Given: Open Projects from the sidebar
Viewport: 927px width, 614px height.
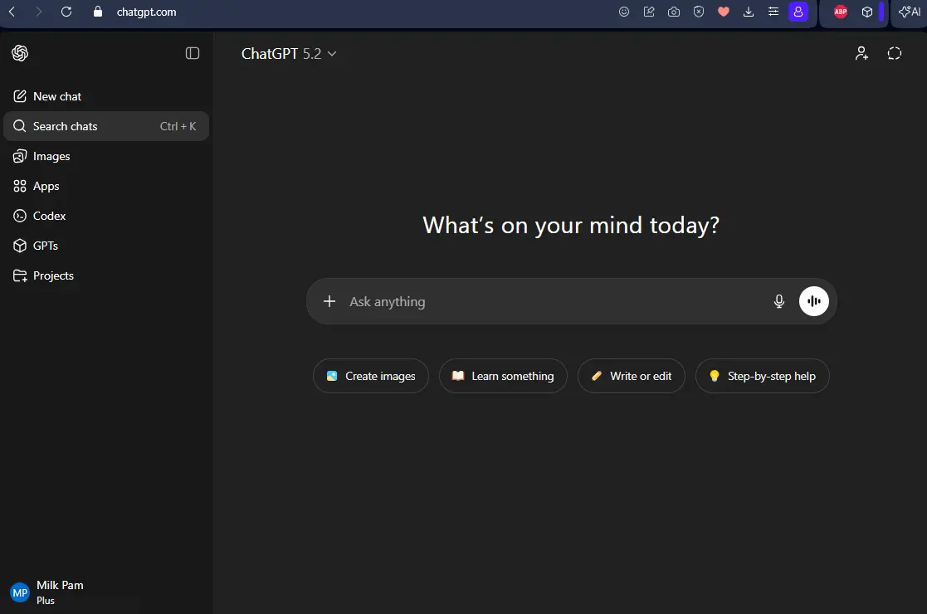Looking at the screenshot, I should click(106, 275).
